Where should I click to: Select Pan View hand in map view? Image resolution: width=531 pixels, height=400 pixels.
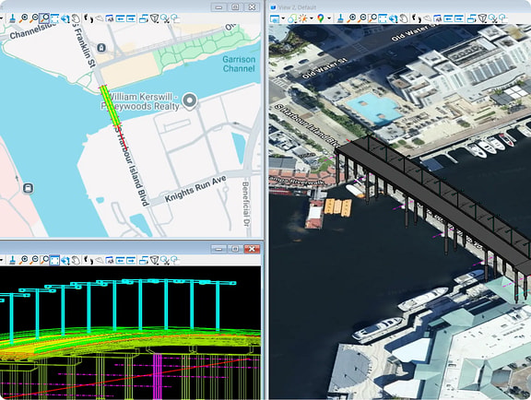(76, 18)
